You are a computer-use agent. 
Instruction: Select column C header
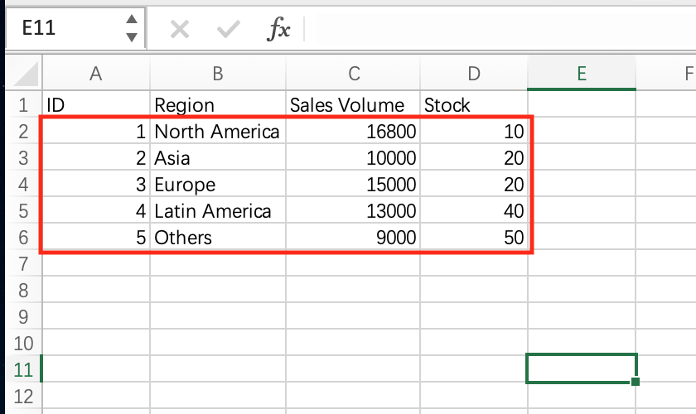click(x=354, y=75)
